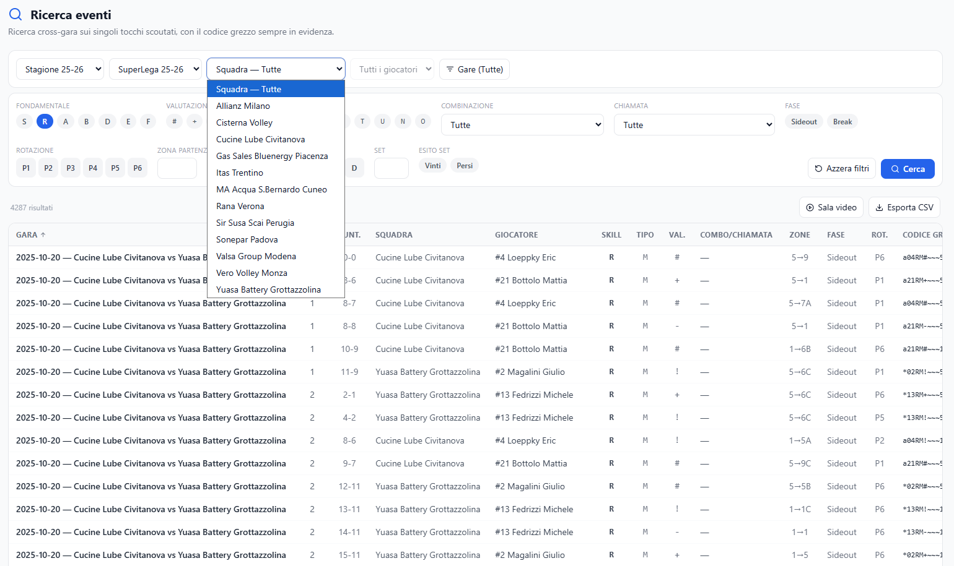Open the Chiamata dropdown
Screen dimensions: 954x566
click(694, 125)
